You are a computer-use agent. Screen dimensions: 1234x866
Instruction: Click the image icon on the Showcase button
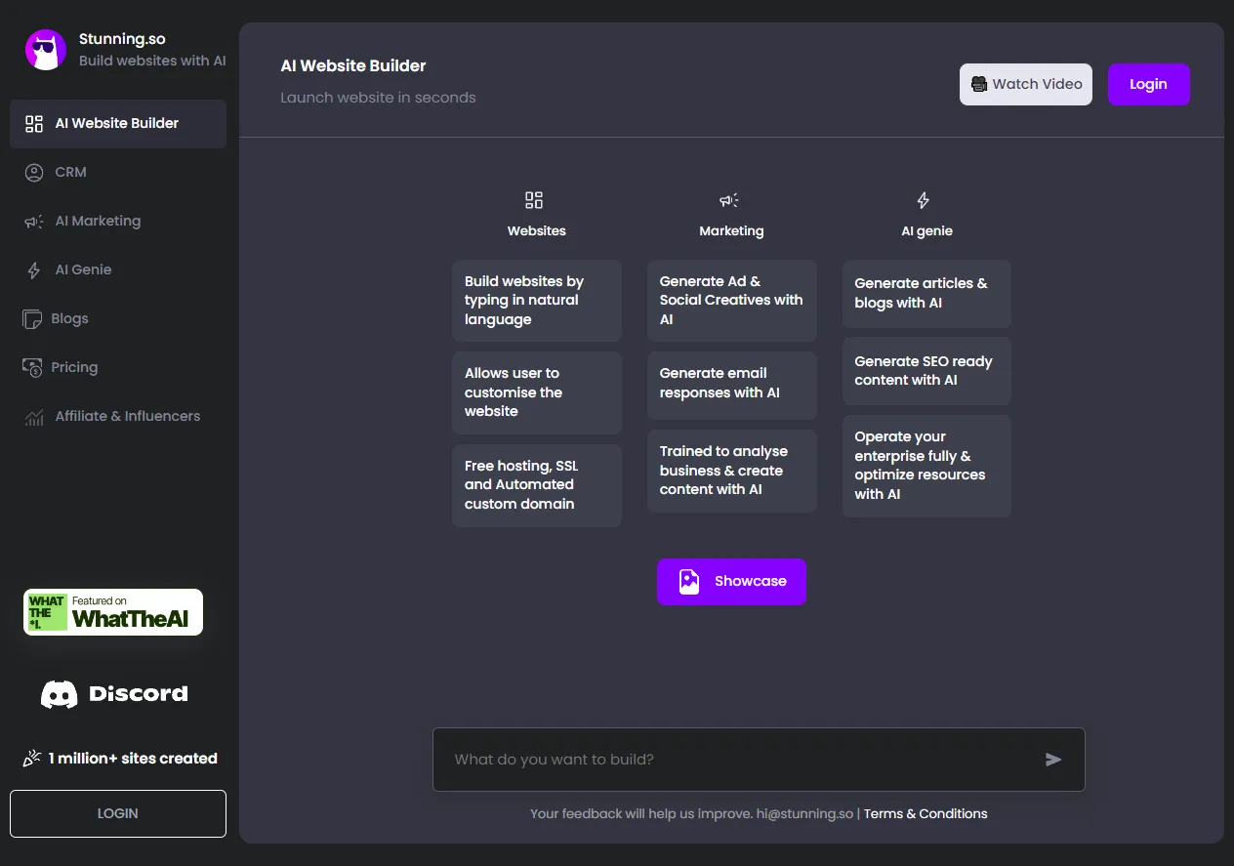tap(689, 582)
